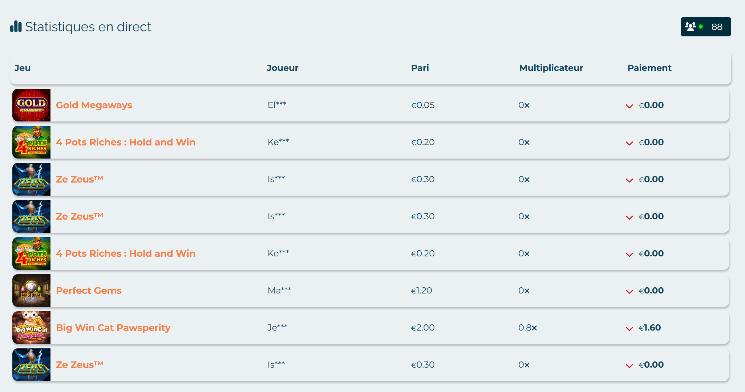Click the Ma*** player name
The image size is (745, 392).
[279, 290]
